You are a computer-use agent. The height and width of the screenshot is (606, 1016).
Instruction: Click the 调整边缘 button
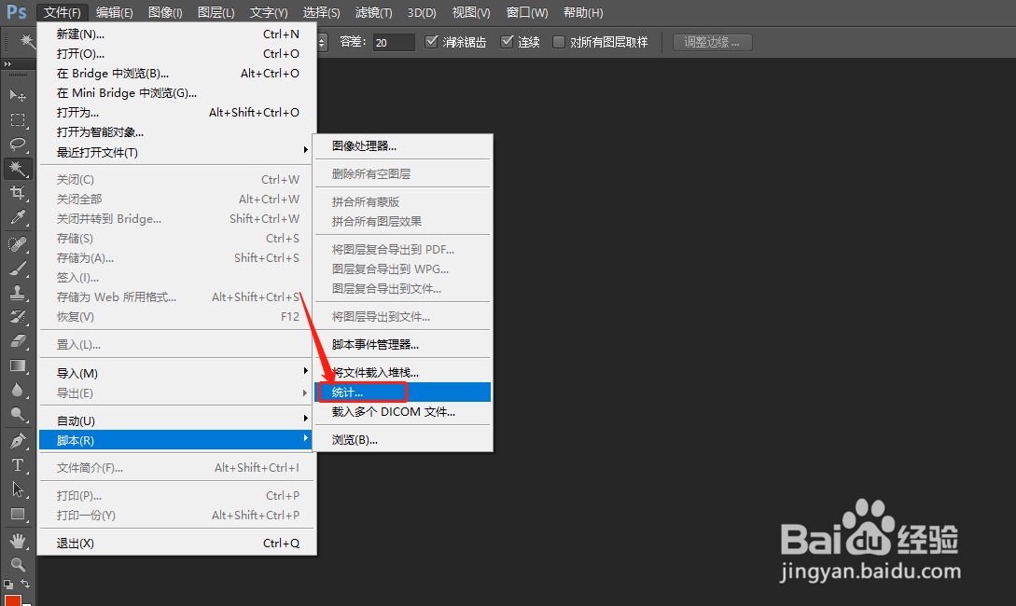[x=712, y=41]
